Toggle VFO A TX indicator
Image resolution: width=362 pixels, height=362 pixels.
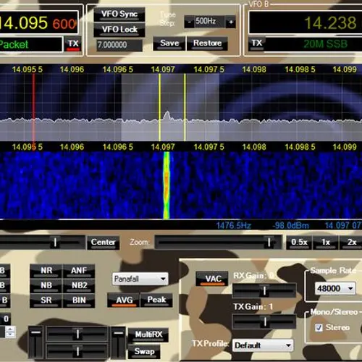tap(73, 44)
